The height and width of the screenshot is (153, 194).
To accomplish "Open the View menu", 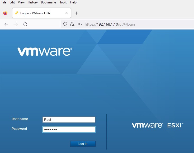I will pyautogui.click(x=21, y=2).
